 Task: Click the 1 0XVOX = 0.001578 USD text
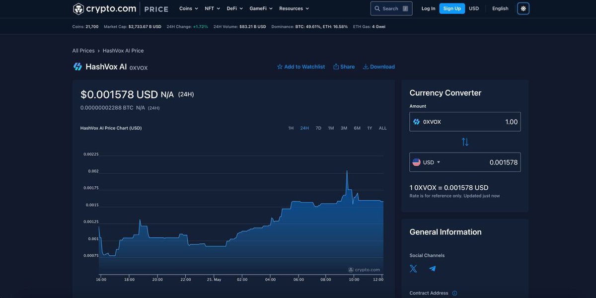pos(449,188)
